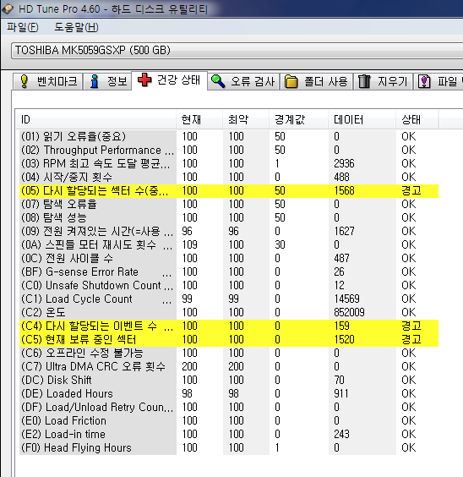Select the (C1) Load Cycle Count row
The height and width of the screenshot is (477, 463).
tap(229, 299)
